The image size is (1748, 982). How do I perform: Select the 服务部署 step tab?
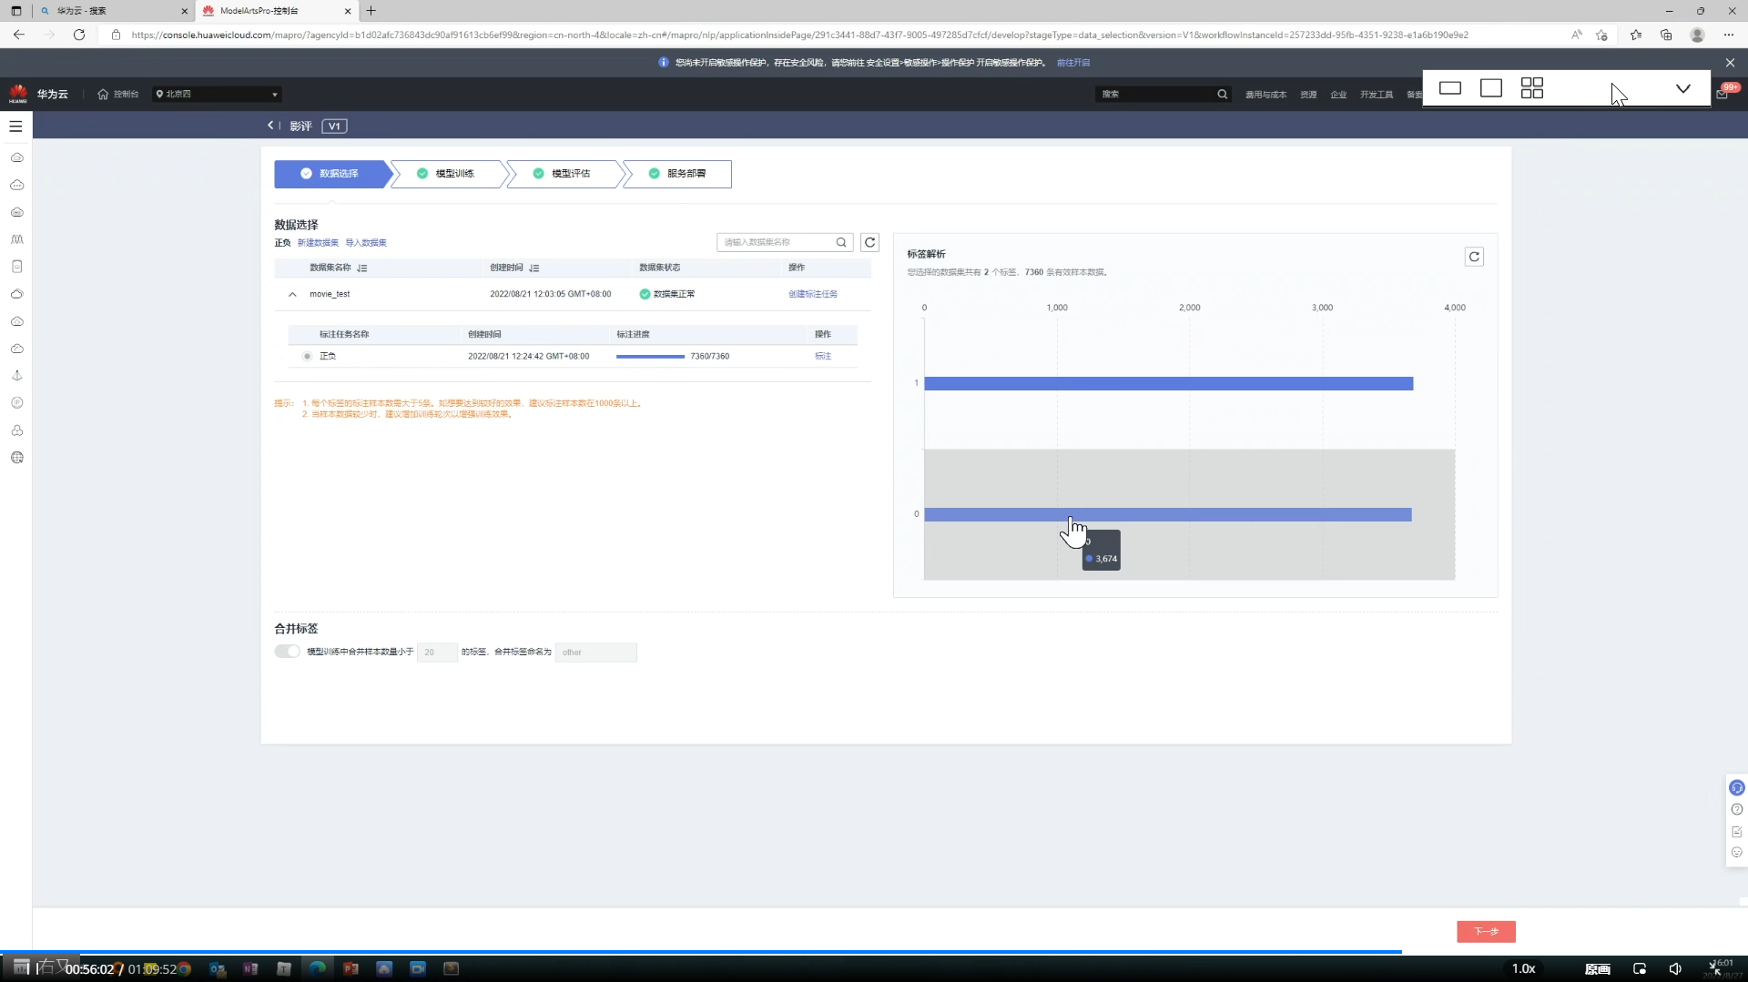tap(677, 174)
